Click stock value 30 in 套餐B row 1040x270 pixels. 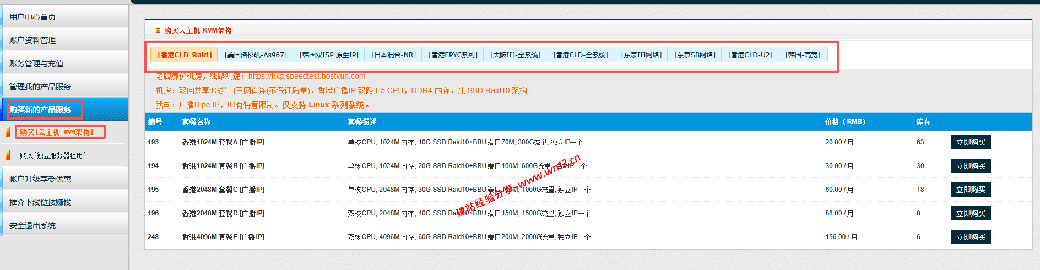920,166
